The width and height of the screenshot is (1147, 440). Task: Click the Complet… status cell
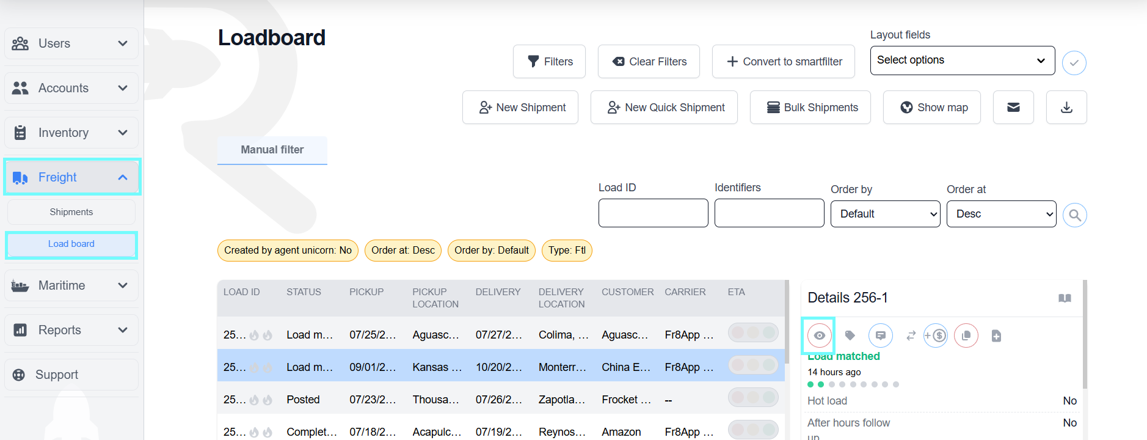point(311,432)
